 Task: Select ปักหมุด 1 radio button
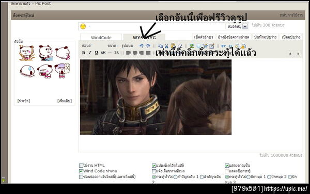(249, 177)
